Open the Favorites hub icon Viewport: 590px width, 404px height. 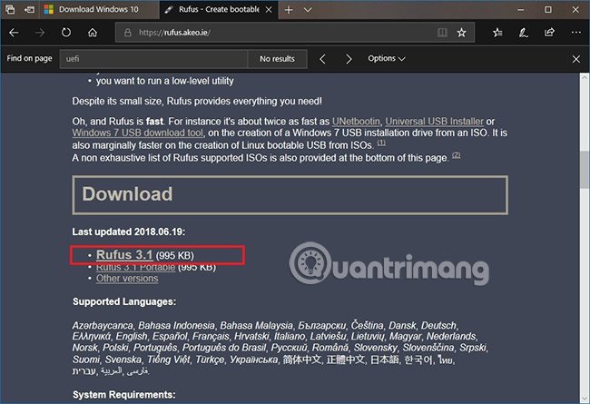[497, 33]
